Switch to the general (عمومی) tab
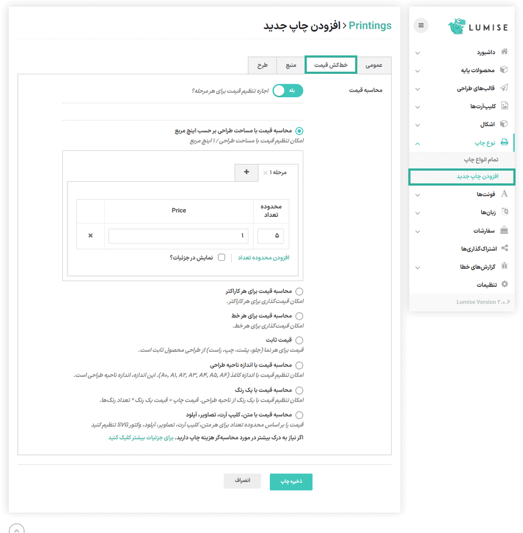 click(373, 65)
